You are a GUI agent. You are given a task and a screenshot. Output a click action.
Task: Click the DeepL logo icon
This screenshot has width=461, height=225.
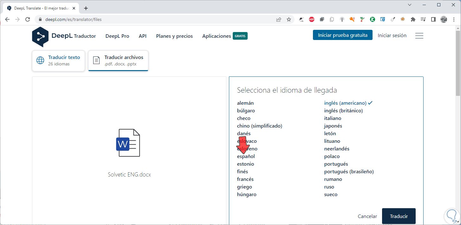pyautogui.click(x=40, y=37)
